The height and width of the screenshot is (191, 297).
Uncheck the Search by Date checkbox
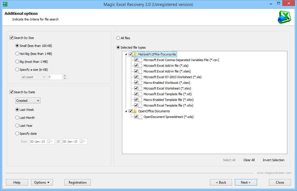pyautogui.click(x=12, y=92)
